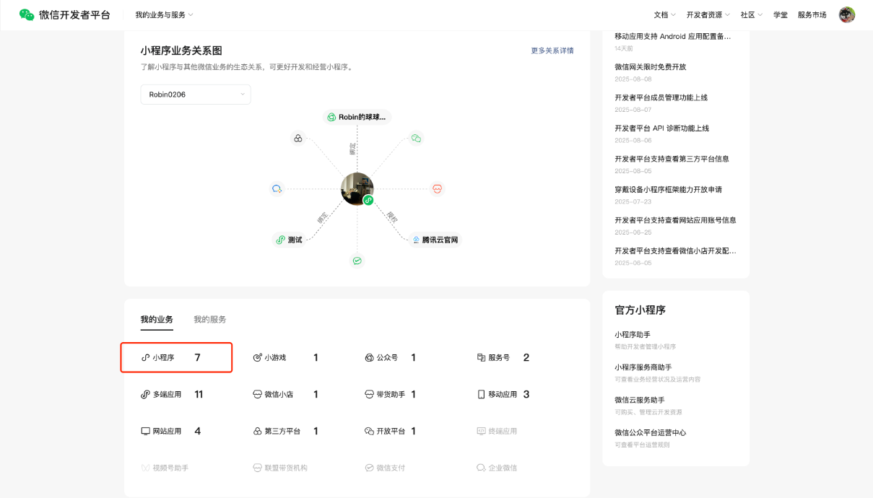Click the center mini program avatar node

click(357, 189)
